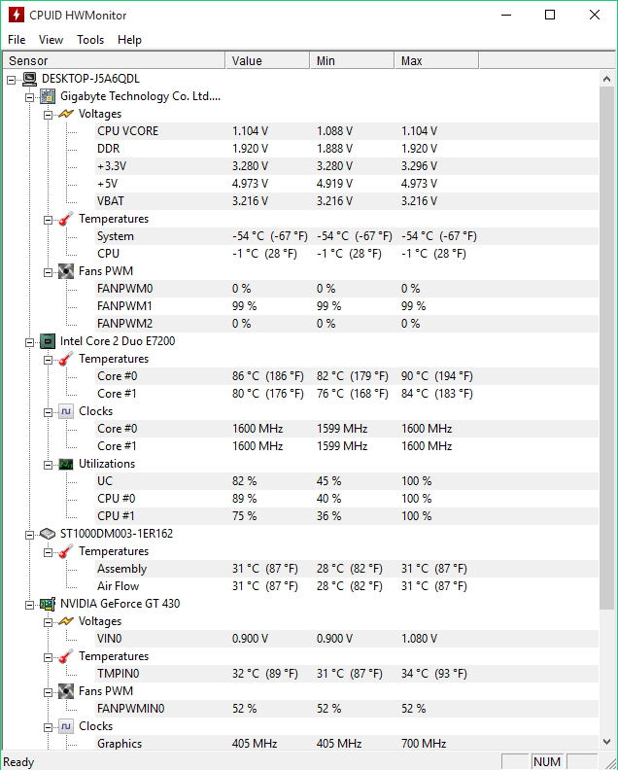This screenshot has height=770, width=618.
Task: Click the Max column header
Action: (x=436, y=60)
